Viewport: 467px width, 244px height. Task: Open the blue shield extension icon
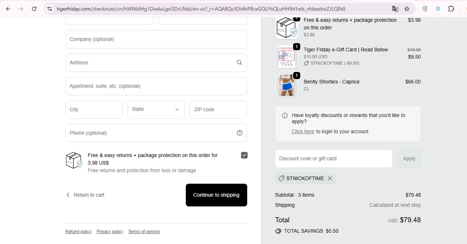click(438, 9)
